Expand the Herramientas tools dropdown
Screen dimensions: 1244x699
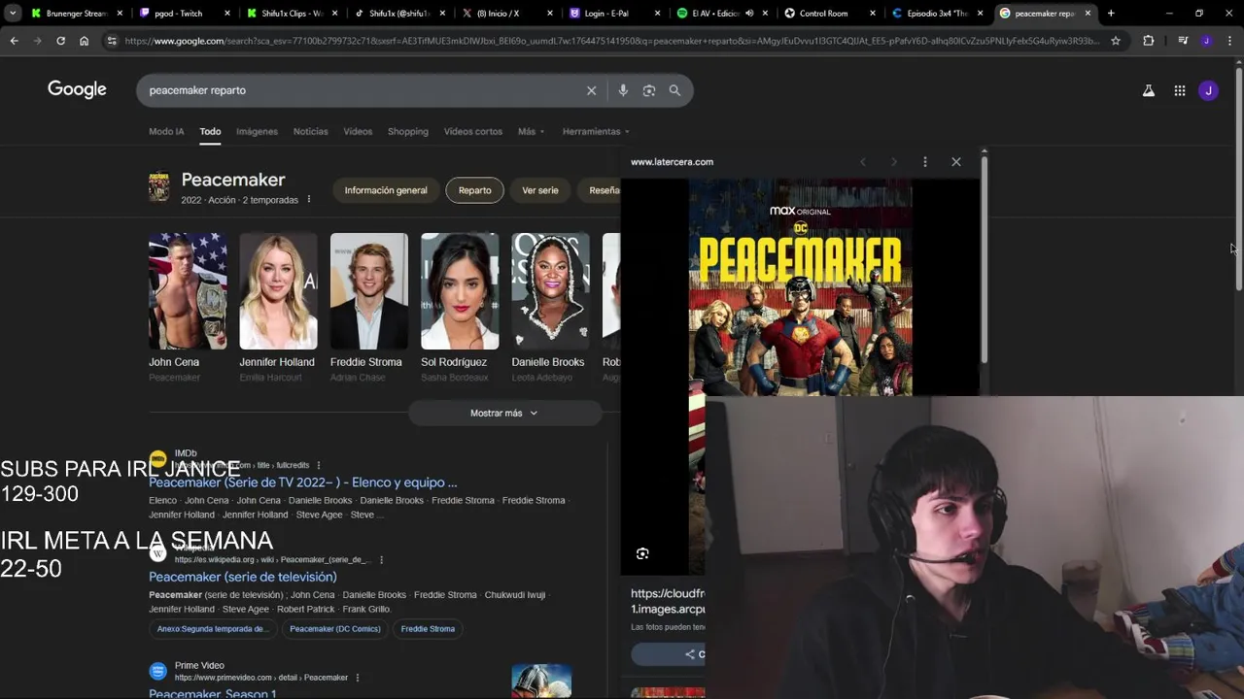pyautogui.click(x=596, y=131)
